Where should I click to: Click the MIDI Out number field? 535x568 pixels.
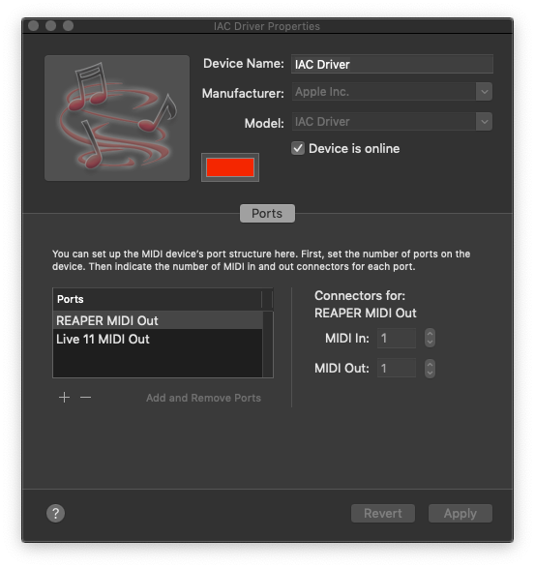click(x=397, y=369)
